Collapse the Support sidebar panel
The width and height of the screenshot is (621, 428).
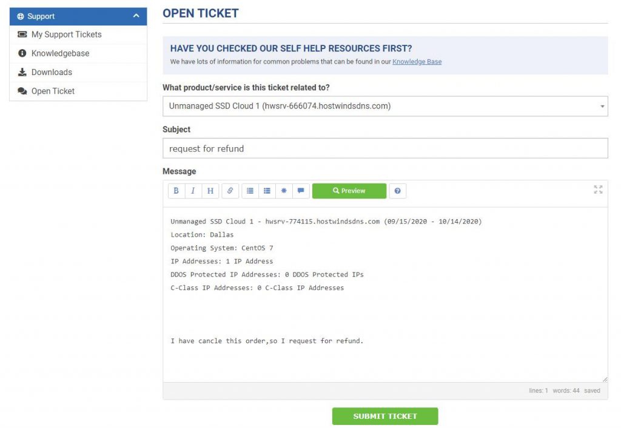point(136,16)
